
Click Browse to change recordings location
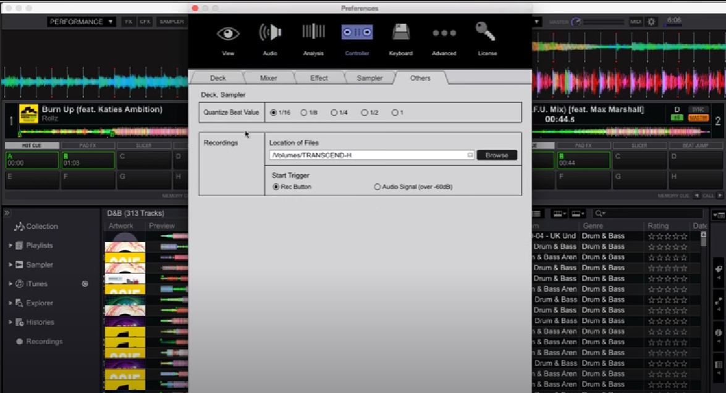tap(497, 155)
